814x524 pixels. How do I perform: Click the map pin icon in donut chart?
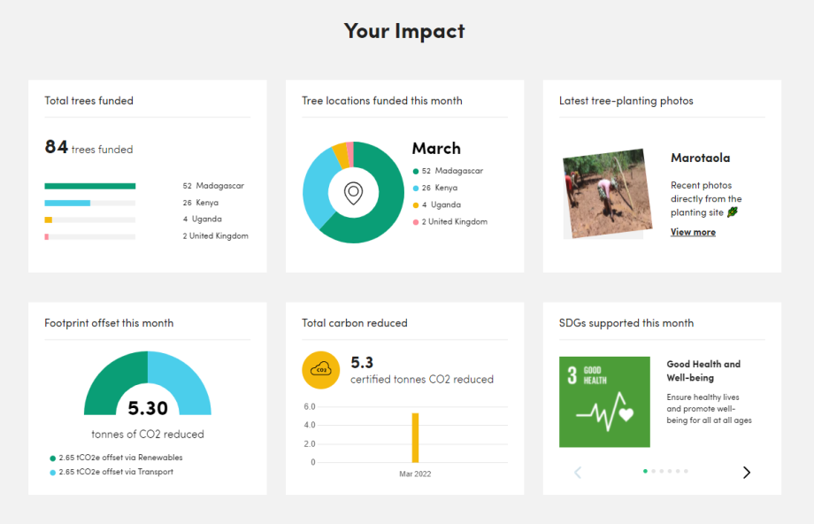pyautogui.click(x=353, y=193)
